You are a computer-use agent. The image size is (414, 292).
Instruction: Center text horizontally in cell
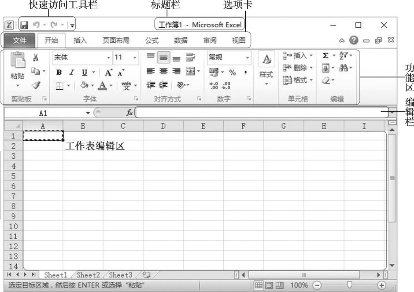[x=163, y=71]
